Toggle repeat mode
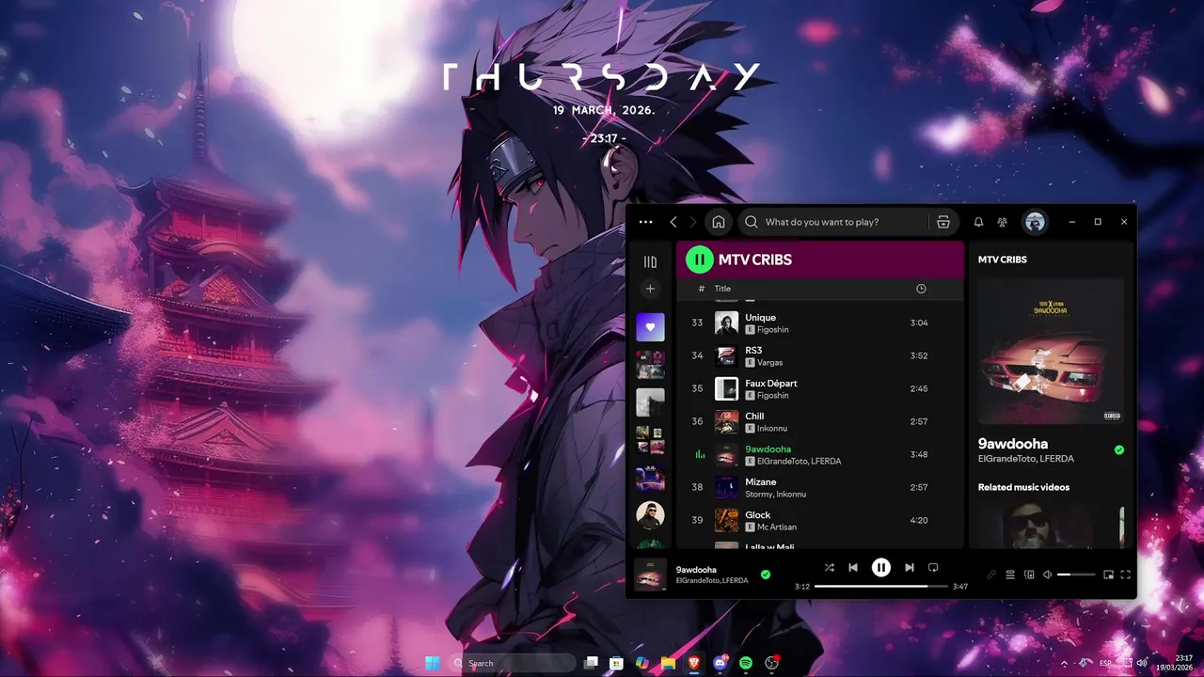The height and width of the screenshot is (677, 1204). (x=933, y=568)
